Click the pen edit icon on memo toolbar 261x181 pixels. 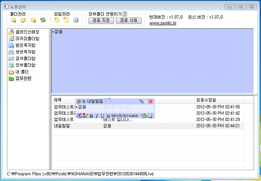point(80,116)
